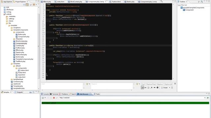Click the red Stop button in Web Browser
The image size is (211, 118).
click(x=54, y=98)
